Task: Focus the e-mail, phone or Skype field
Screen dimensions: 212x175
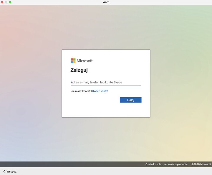Action: point(106,82)
